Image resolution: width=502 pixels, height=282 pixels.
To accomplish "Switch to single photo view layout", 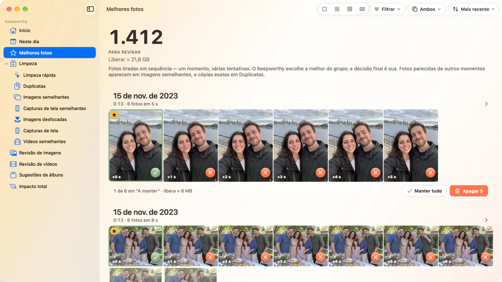I will click(325, 9).
